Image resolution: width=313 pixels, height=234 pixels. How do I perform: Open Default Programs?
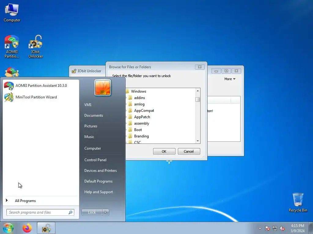[x=98, y=181]
